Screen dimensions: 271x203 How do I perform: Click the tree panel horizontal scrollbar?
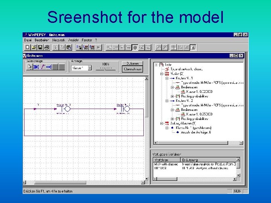coord(198,143)
